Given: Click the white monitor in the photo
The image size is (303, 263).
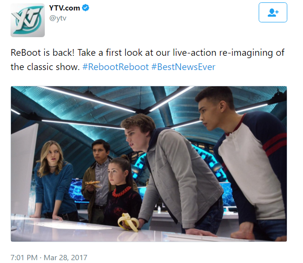Looking at the screenshot, I should [24, 170].
